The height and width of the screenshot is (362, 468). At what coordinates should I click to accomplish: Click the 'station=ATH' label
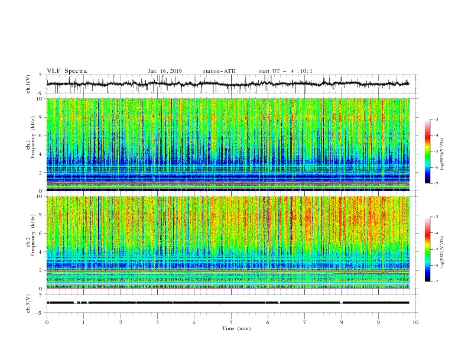click(219, 71)
